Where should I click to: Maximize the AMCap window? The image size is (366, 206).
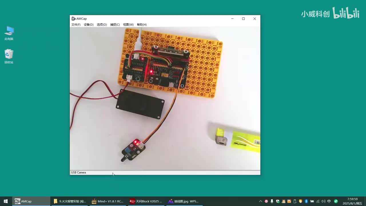pos(243,19)
